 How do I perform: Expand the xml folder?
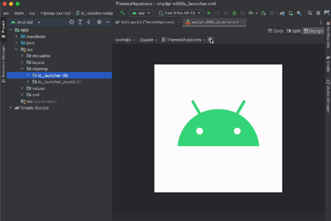coord(22,95)
